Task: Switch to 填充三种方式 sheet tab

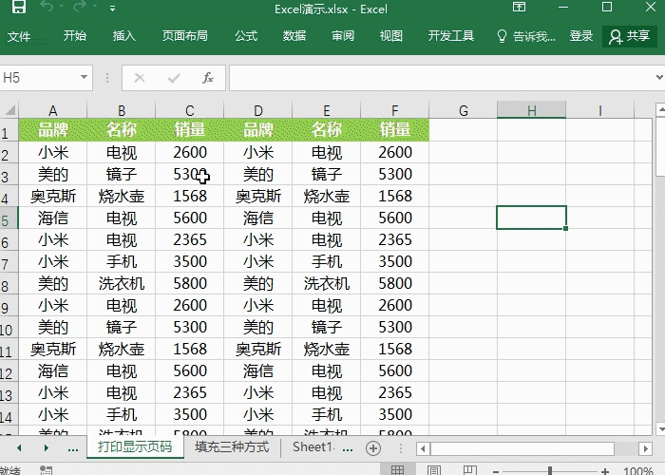Action: 232,446
